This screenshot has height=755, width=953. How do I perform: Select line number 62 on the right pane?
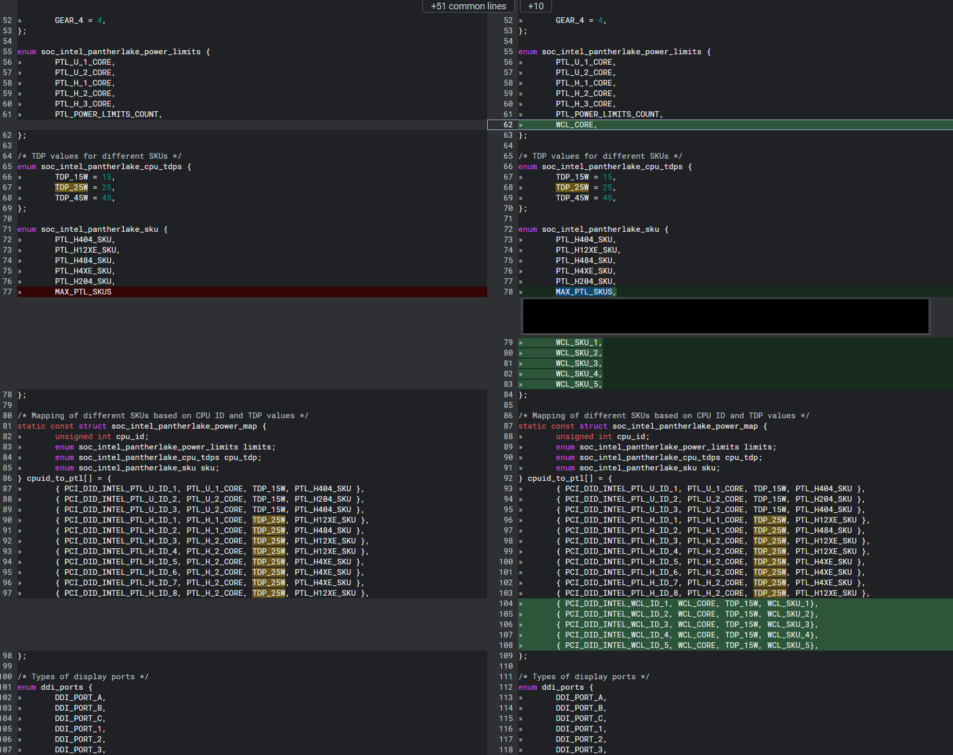pyautogui.click(x=507, y=125)
